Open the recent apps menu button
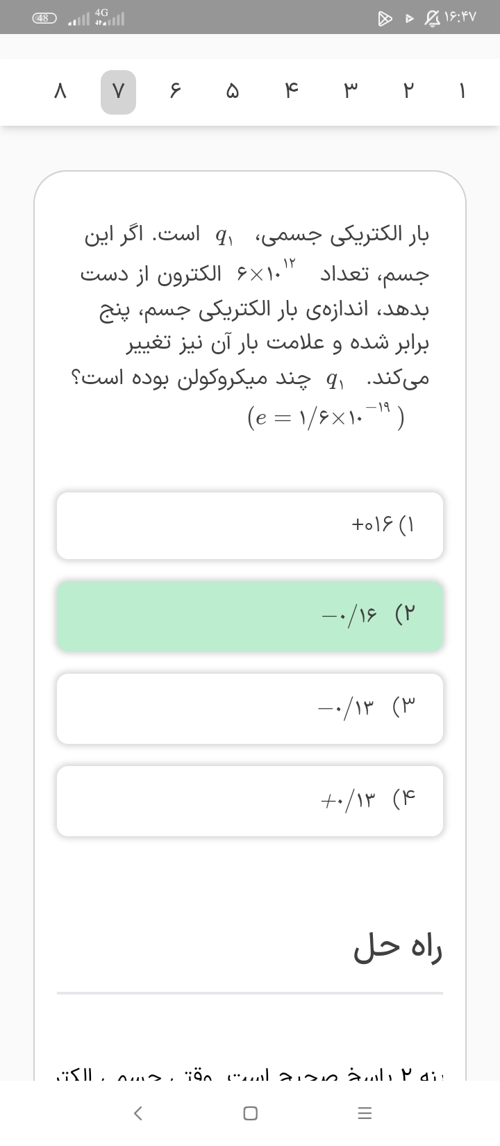 click(x=365, y=1113)
